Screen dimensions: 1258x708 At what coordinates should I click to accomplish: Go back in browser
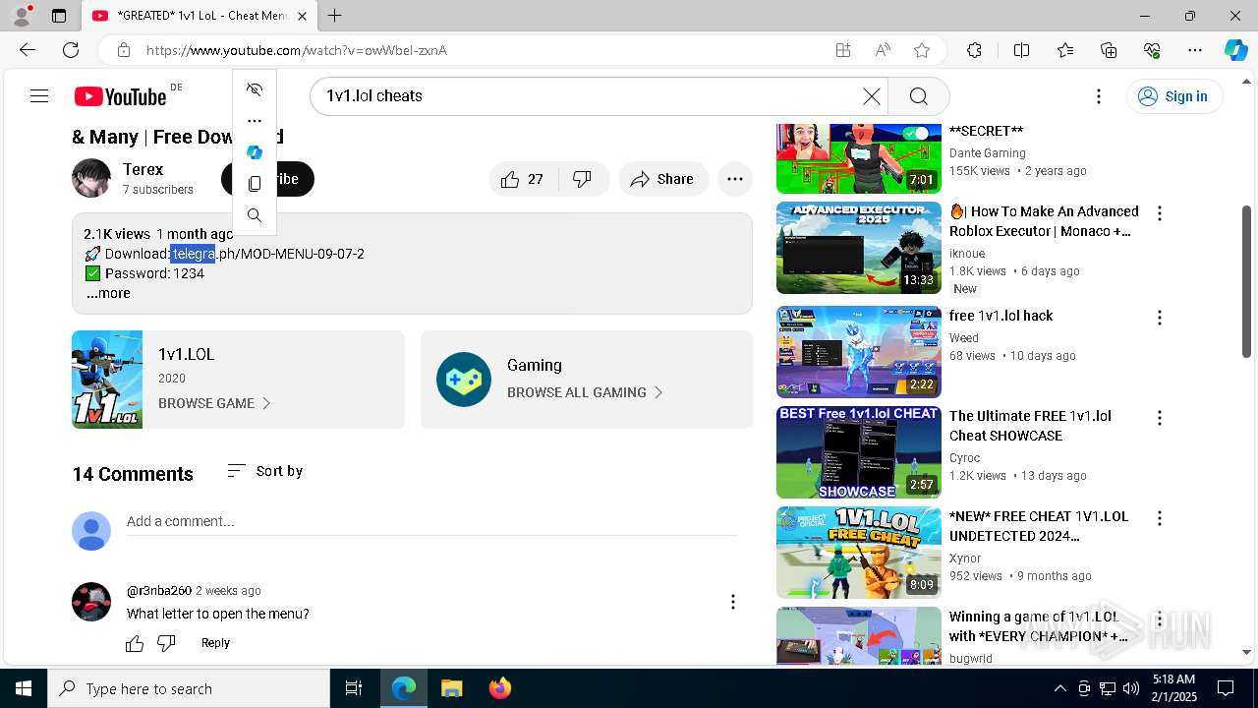pos(28,50)
